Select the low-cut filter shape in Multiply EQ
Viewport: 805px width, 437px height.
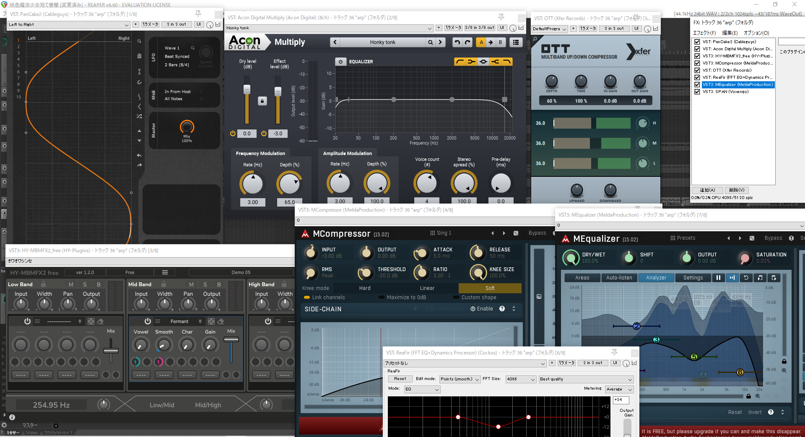click(460, 62)
